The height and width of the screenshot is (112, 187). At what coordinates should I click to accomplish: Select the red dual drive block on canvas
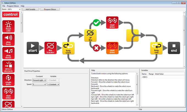112,23
